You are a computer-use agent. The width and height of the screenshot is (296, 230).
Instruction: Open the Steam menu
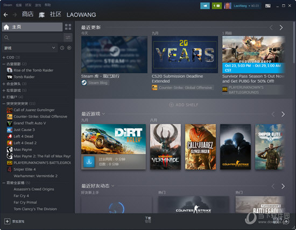[8, 5]
